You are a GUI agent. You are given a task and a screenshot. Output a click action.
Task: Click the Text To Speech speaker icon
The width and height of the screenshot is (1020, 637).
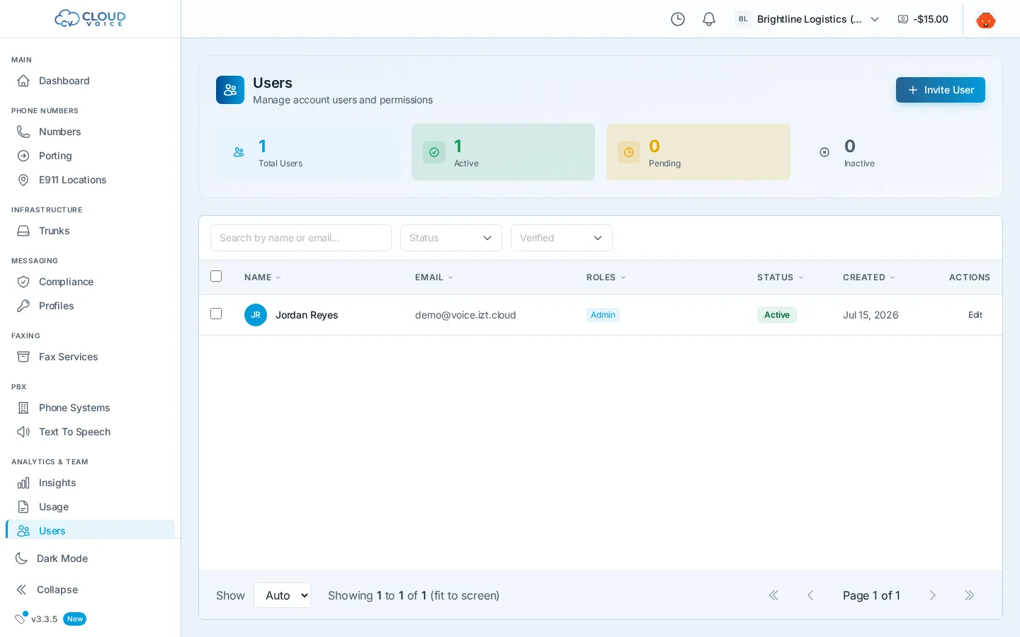click(23, 432)
